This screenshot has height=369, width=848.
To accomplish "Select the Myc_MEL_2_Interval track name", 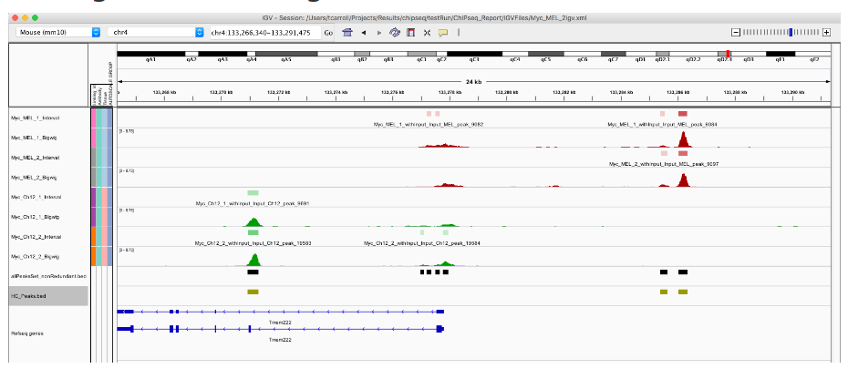I will pyautogui.click(x=36, y=158).
